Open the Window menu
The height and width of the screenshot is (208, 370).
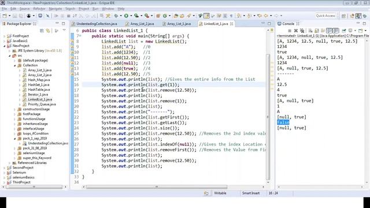coord(108,9)
